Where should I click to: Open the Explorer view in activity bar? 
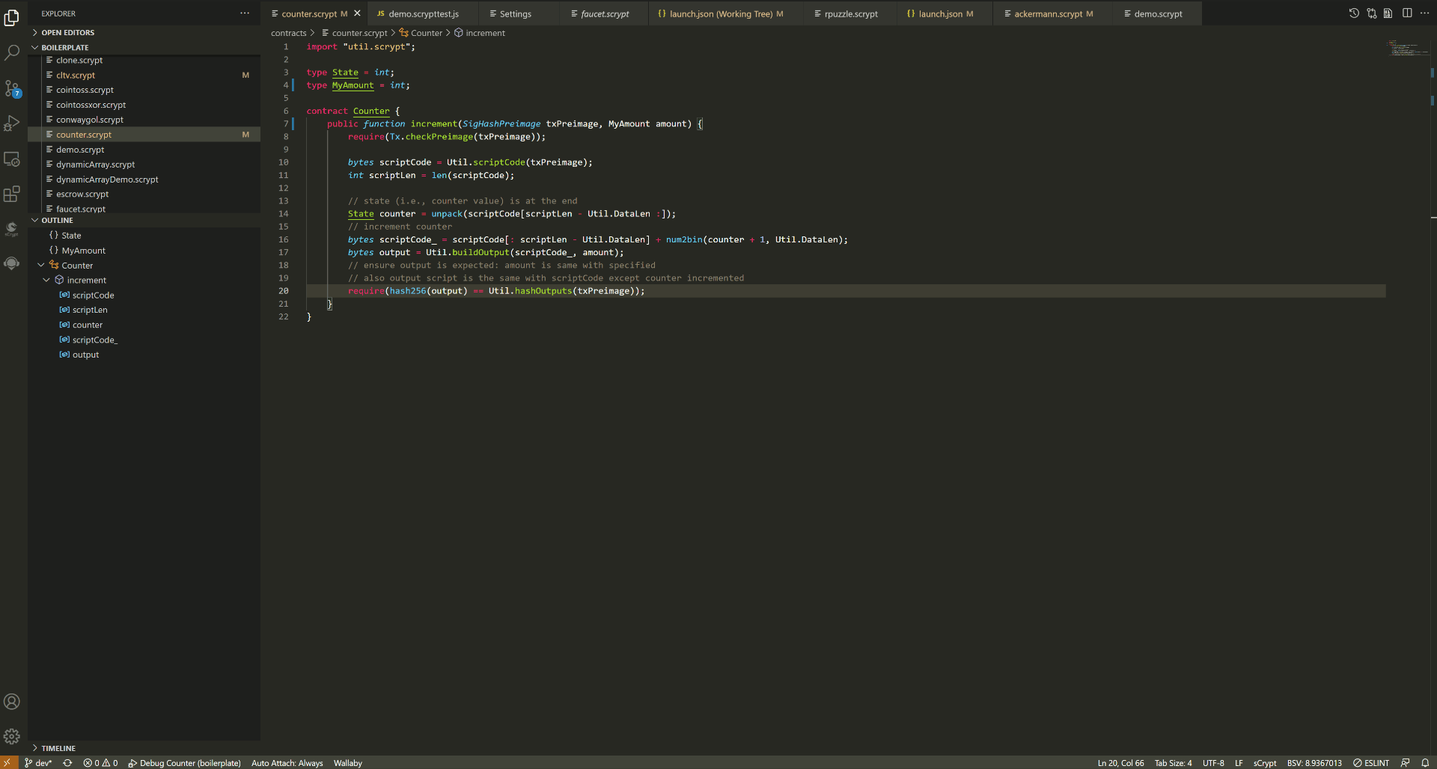pos(12,17)
